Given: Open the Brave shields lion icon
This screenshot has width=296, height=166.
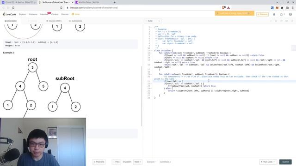Looking at the screenshot, I should [x=224, y=8].
